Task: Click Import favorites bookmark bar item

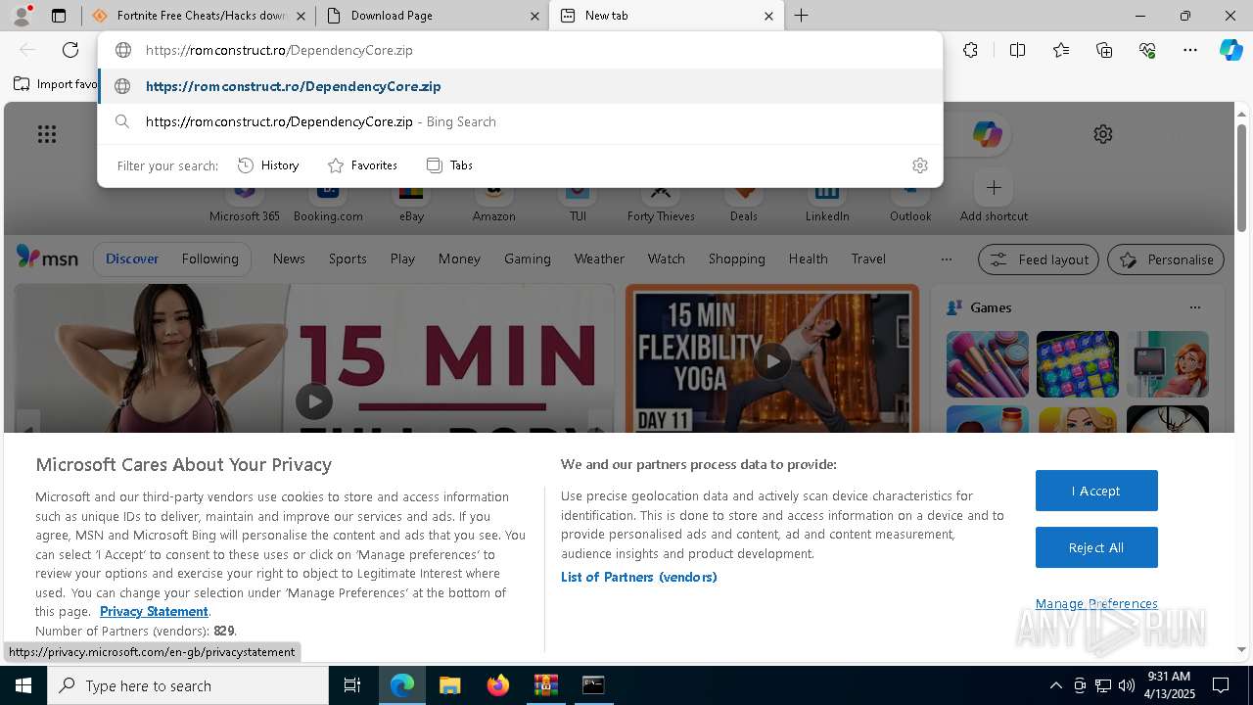Action: coord(55,84)
